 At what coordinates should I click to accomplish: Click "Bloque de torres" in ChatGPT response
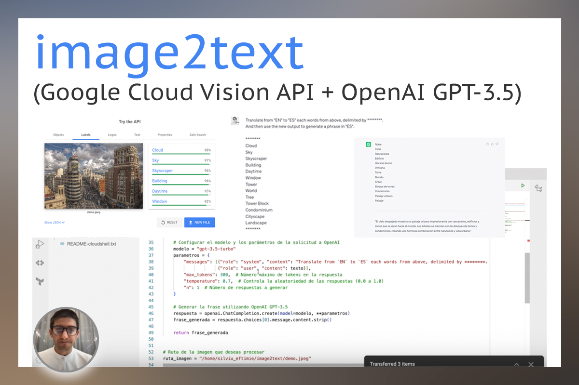(x=385, y=186)
